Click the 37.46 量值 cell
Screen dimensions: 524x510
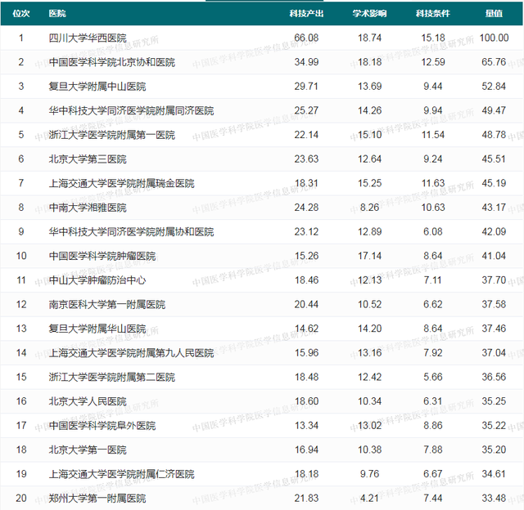[494, 329]
